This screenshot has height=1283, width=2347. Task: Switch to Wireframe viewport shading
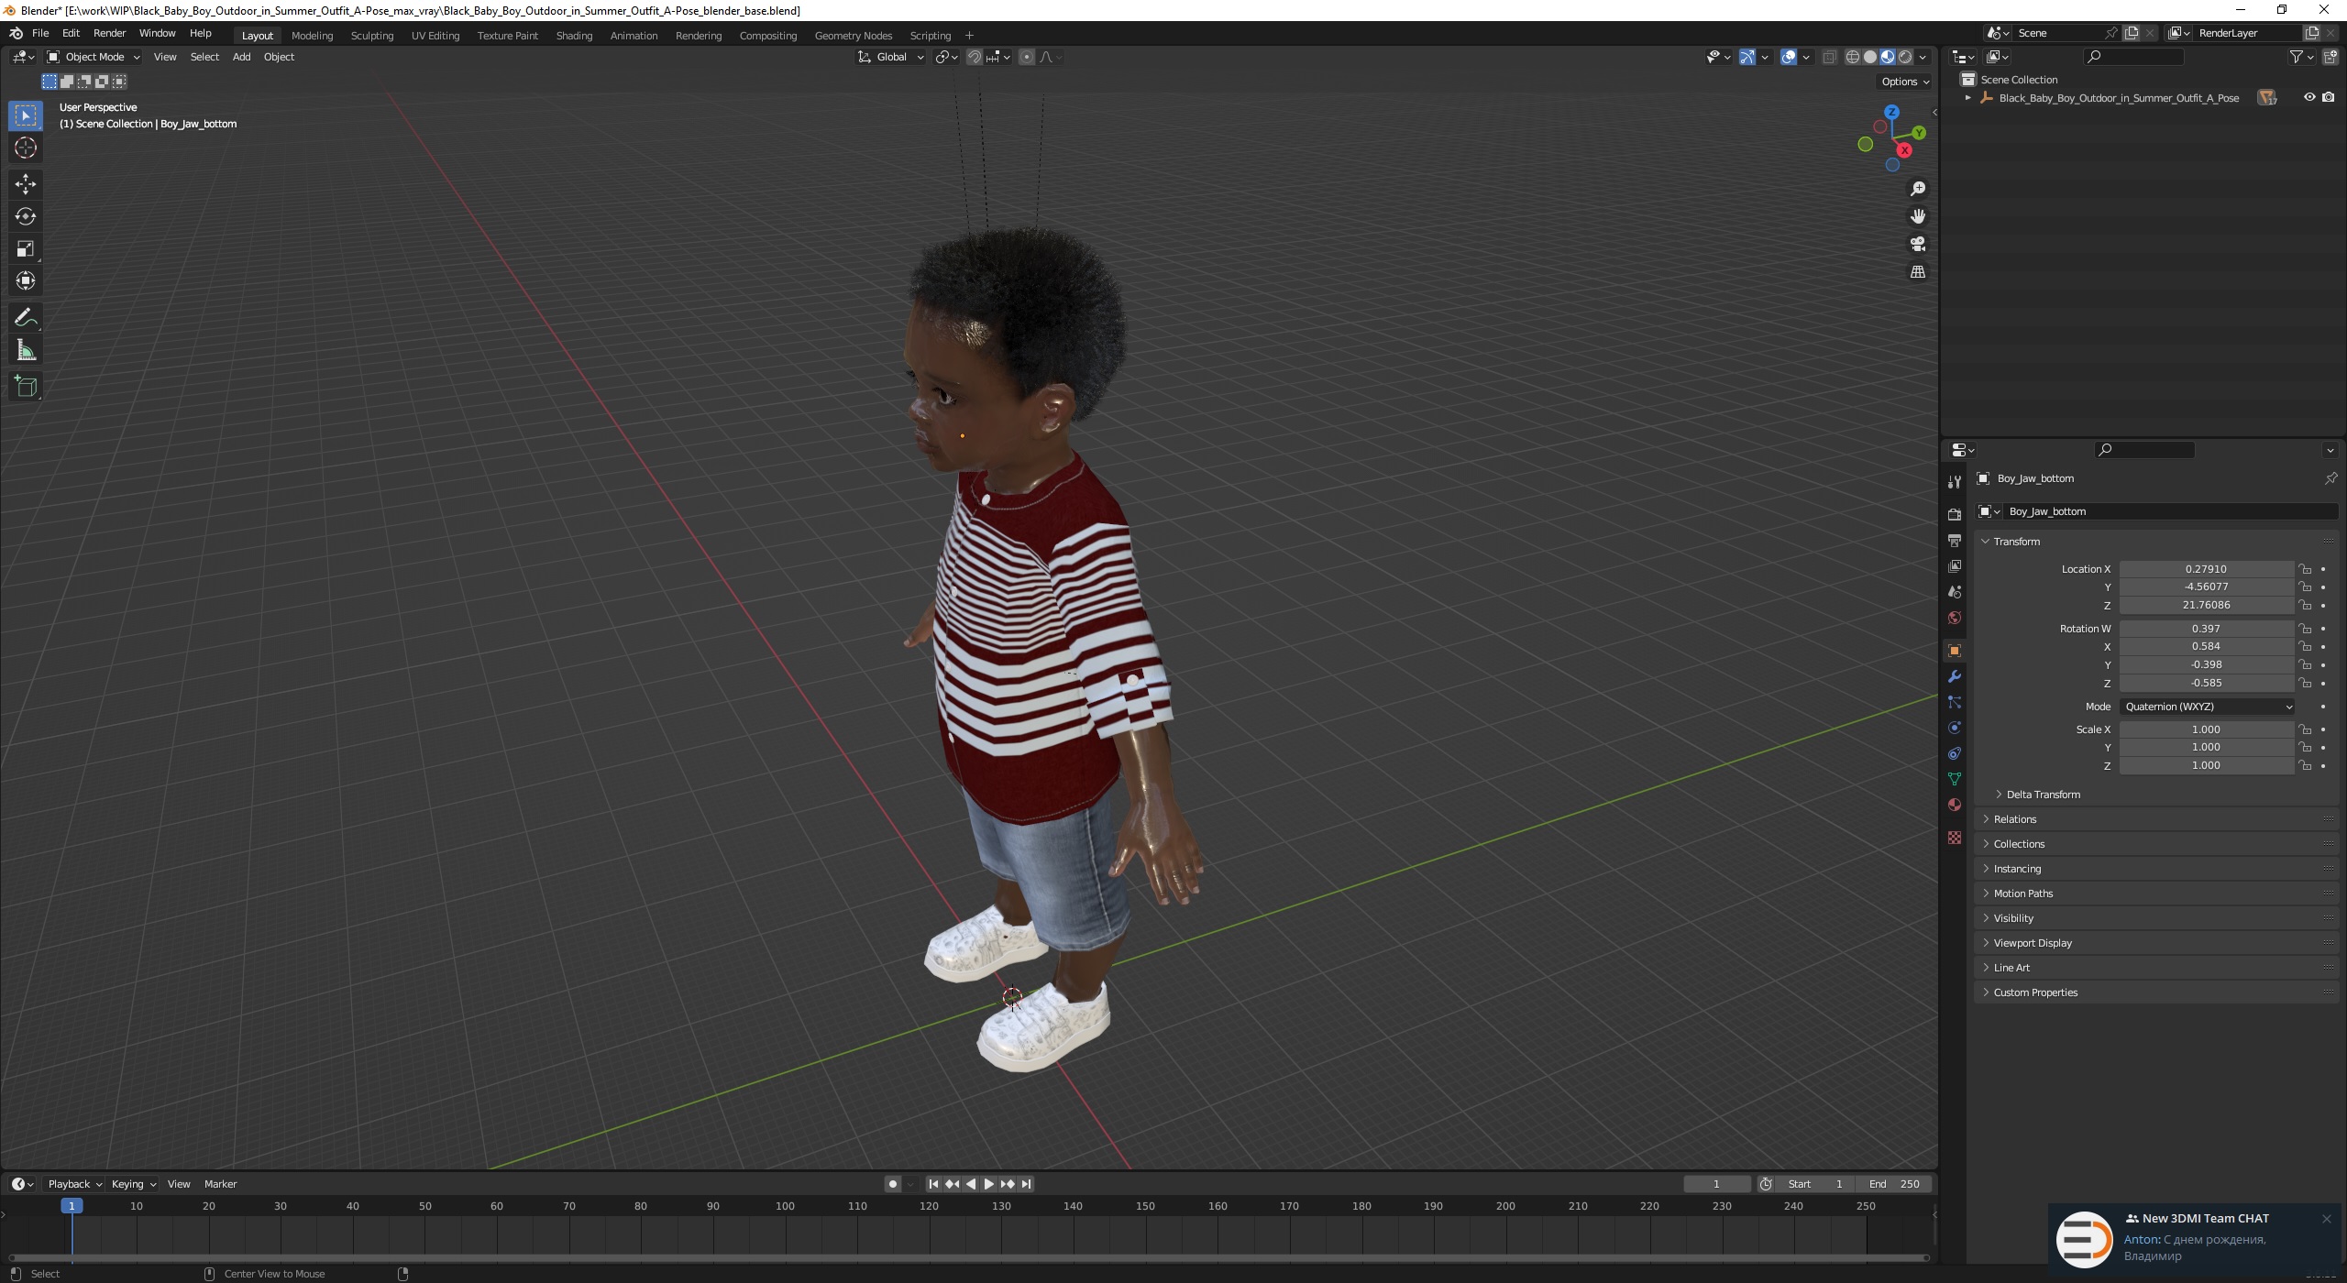pyautogui.click(x=1853, y=57)
